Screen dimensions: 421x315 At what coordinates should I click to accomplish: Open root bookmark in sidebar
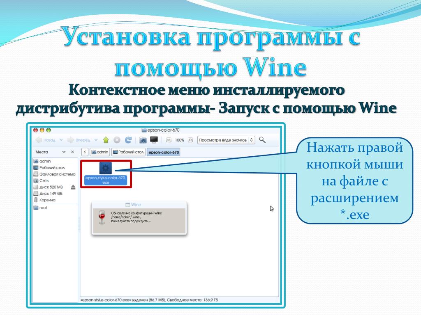[x=40, y=208]
